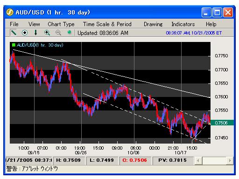Click the 09/26 date axis label

coord(81,153)
